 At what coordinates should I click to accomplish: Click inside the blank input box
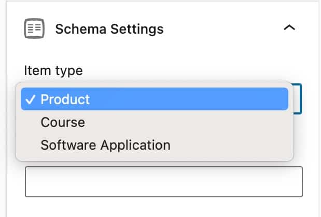(164, 182)
